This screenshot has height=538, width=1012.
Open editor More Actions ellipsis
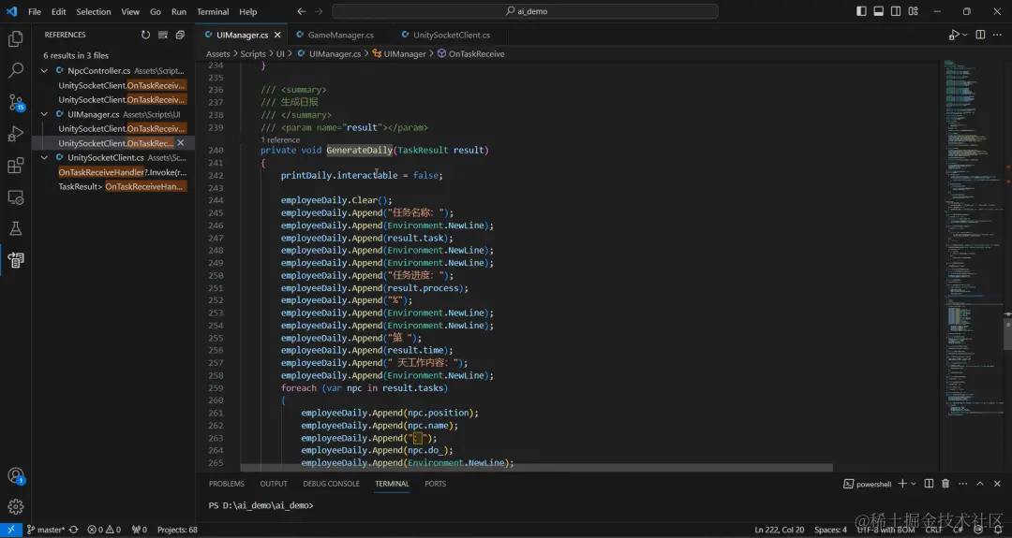(x=997, y=35)
